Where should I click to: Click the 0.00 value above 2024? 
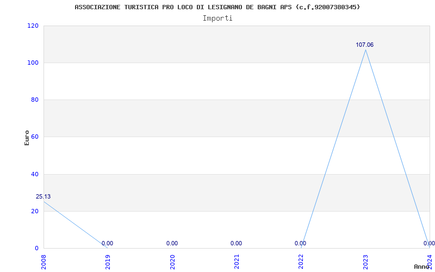coord(429,243)
